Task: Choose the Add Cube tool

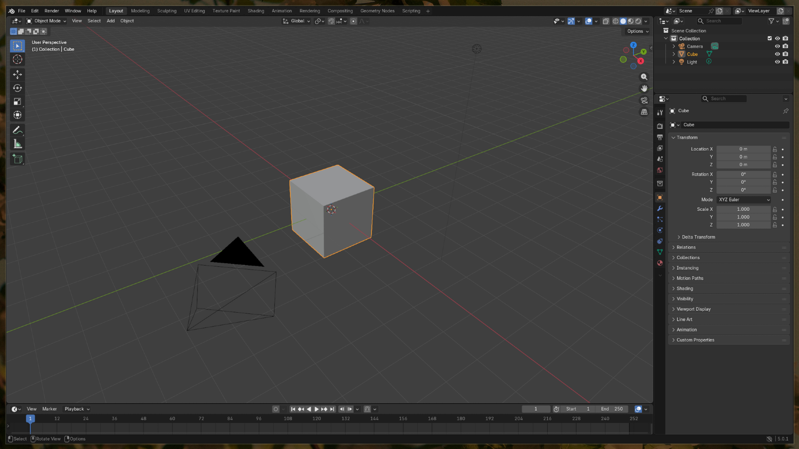Action: (17, 159)
